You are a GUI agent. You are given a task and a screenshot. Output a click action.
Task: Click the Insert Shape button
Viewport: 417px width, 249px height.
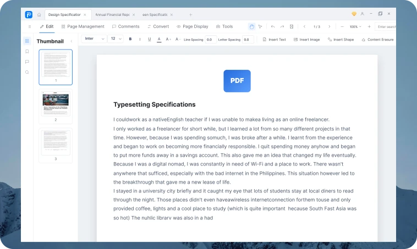341,40
